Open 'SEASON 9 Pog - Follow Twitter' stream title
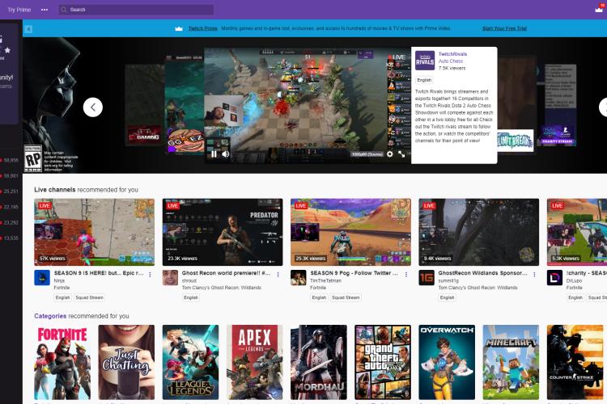This screenshot has width=607, height=404. pyautogui.click(x=354, y=273)
